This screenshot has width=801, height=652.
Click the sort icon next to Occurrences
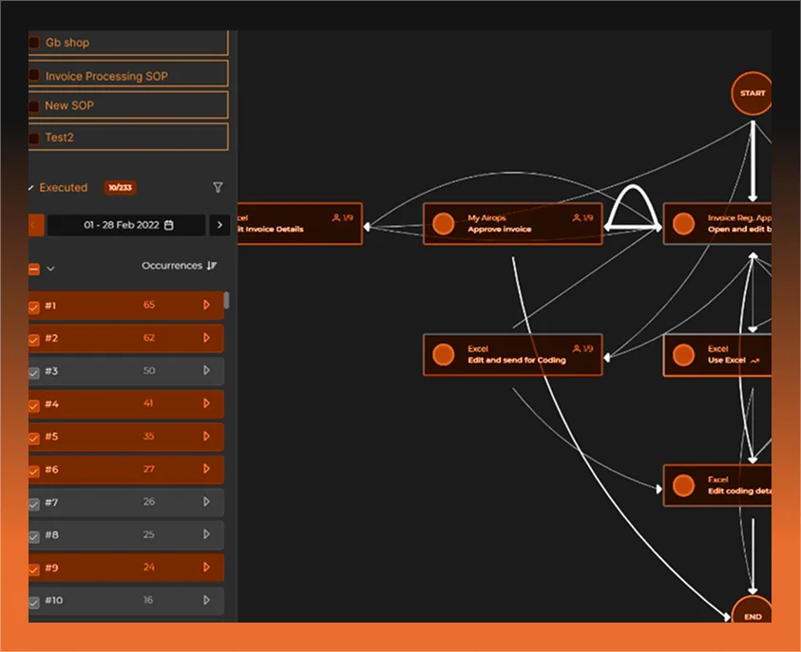click(210, 266)
